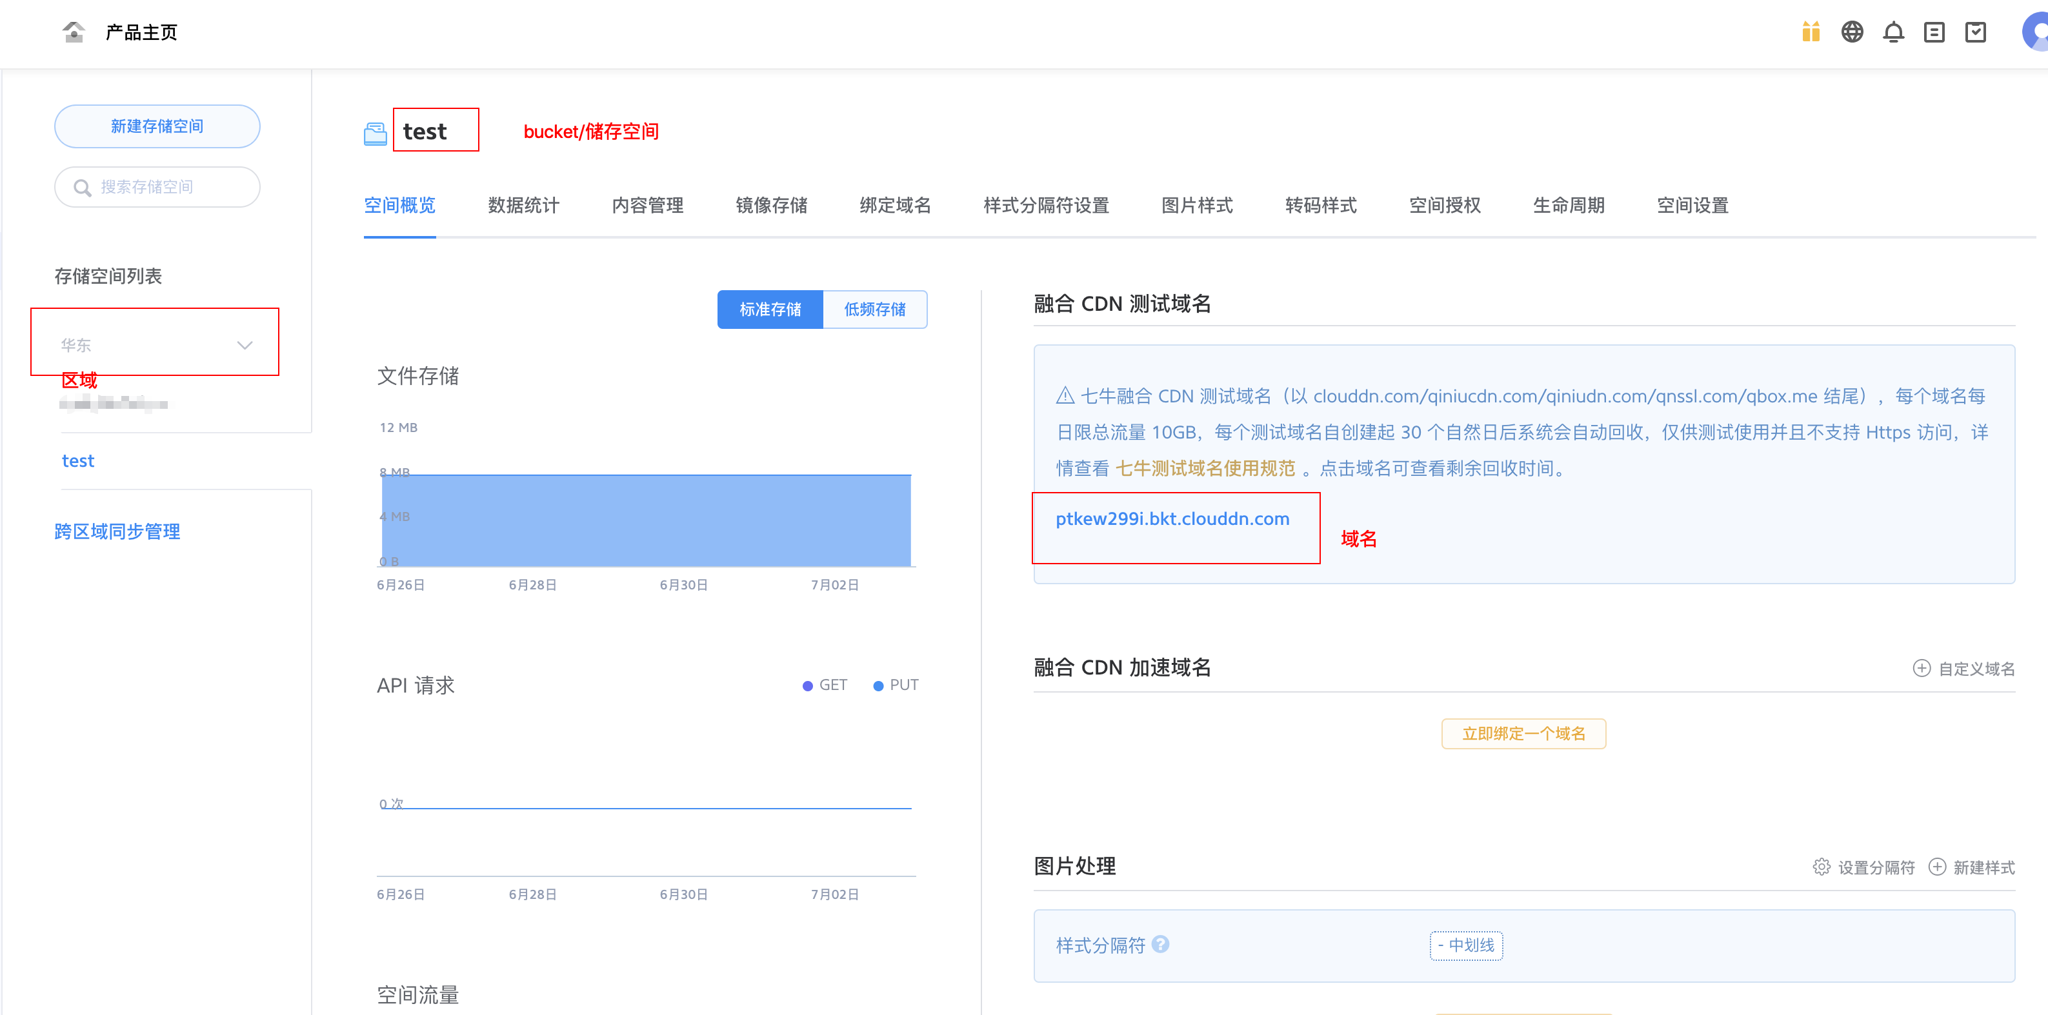Click the bucket folder icon beside test
2048x1015 pixels.
376,133
